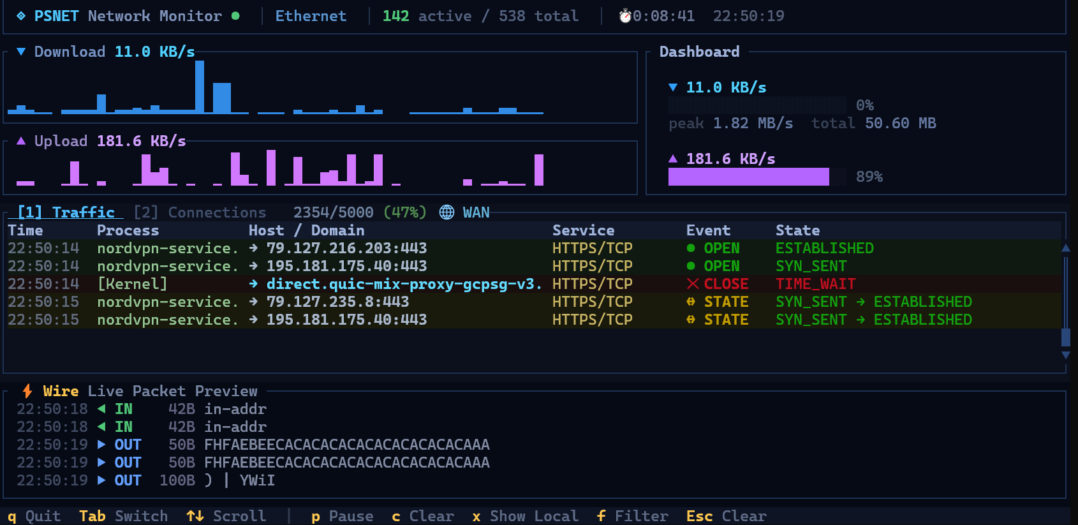This screenshot has height=525, width=1078.
Task: Open the Filter option in footer
Action: pyautogui.click(x=632, y=516)
